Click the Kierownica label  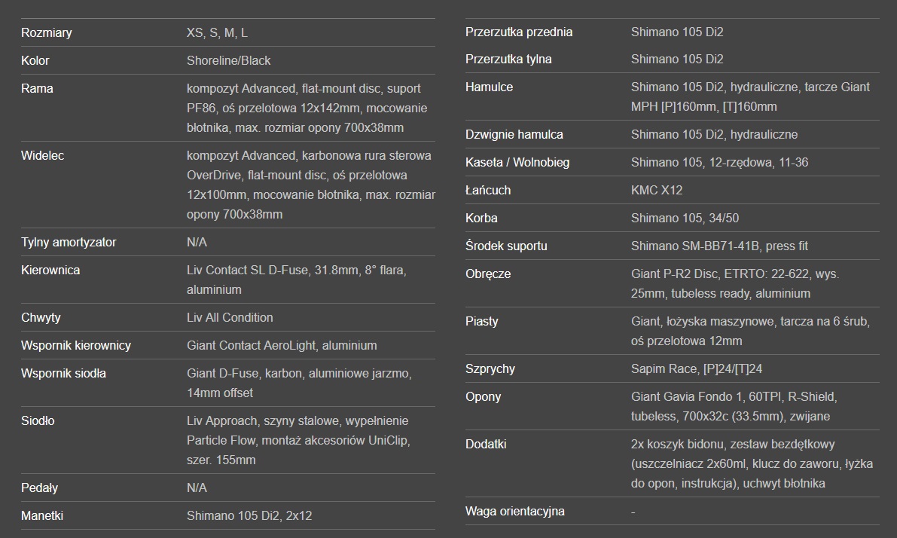pos(50,270)
